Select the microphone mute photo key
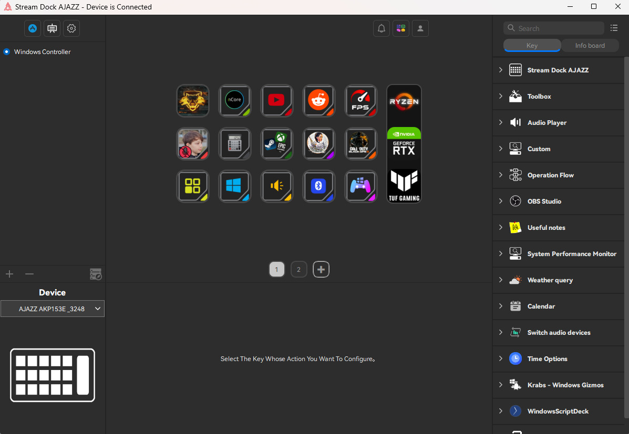The height and width of the screenshot is (434, 629). point(192,143)
